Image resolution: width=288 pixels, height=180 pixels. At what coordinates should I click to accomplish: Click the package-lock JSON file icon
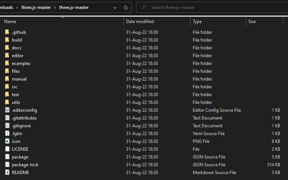(7, 165)
